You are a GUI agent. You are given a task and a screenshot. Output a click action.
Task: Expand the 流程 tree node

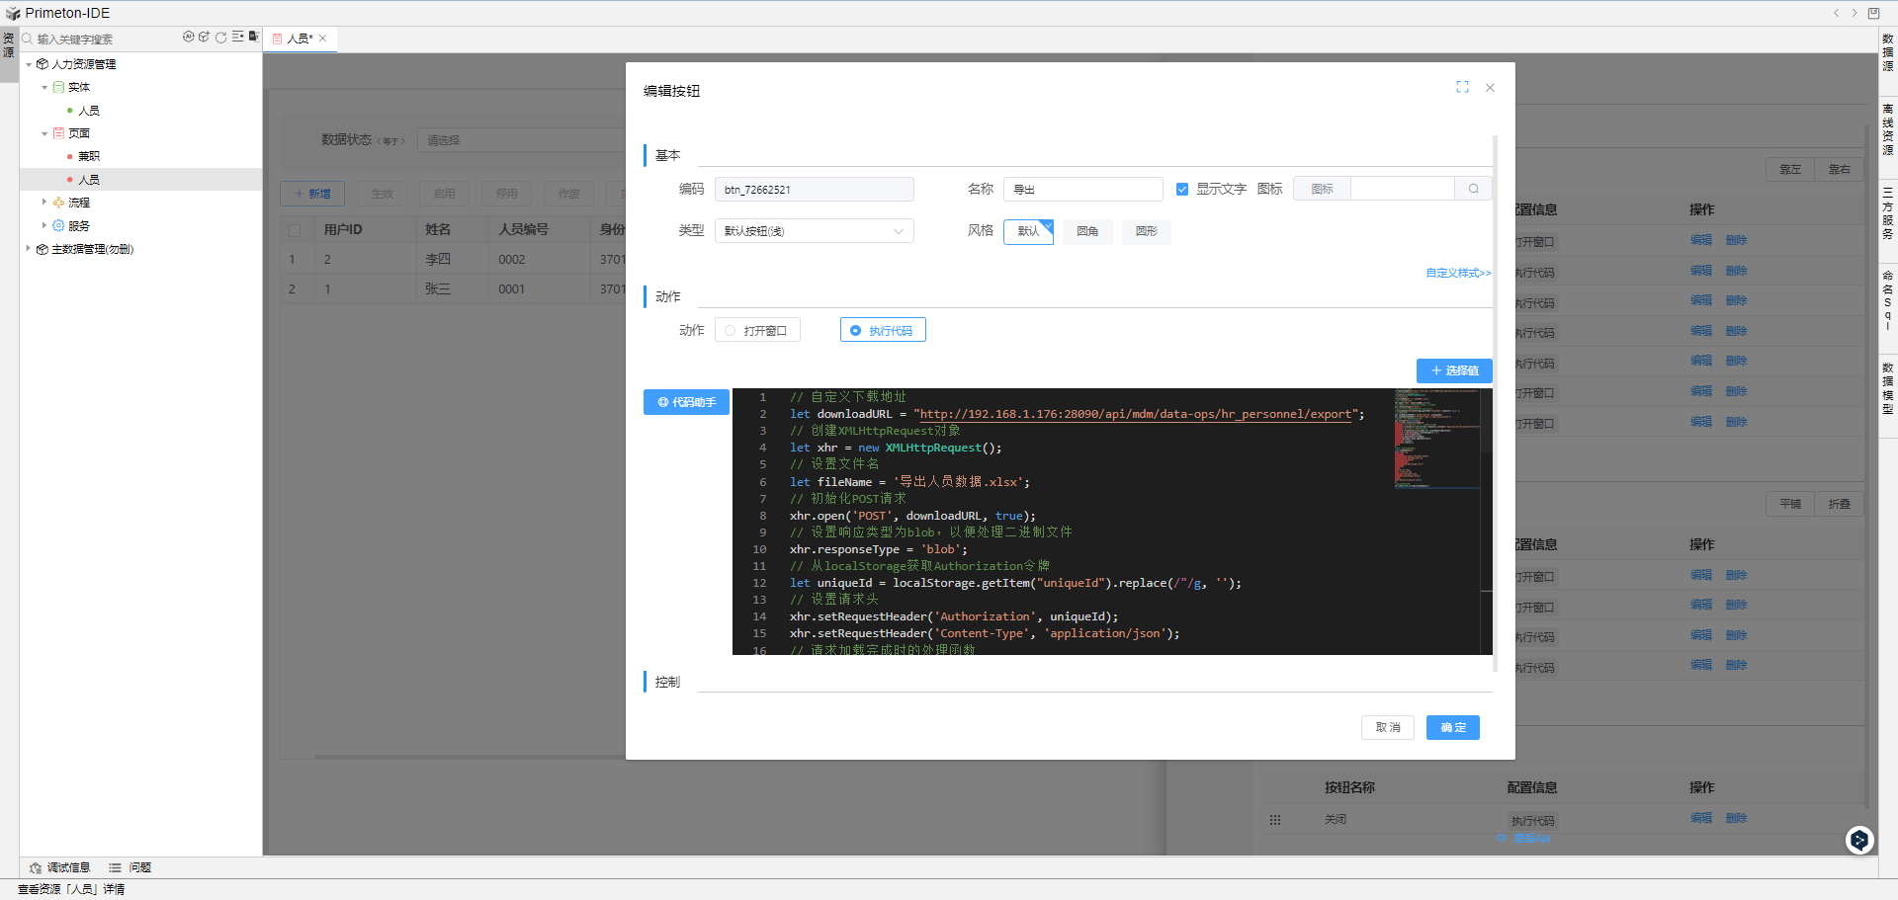tap(44, 203)
